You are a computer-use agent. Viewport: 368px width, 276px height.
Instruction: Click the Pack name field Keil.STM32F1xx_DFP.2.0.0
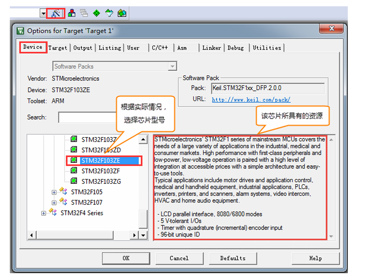pyautogui.click(x=268, y=88)
